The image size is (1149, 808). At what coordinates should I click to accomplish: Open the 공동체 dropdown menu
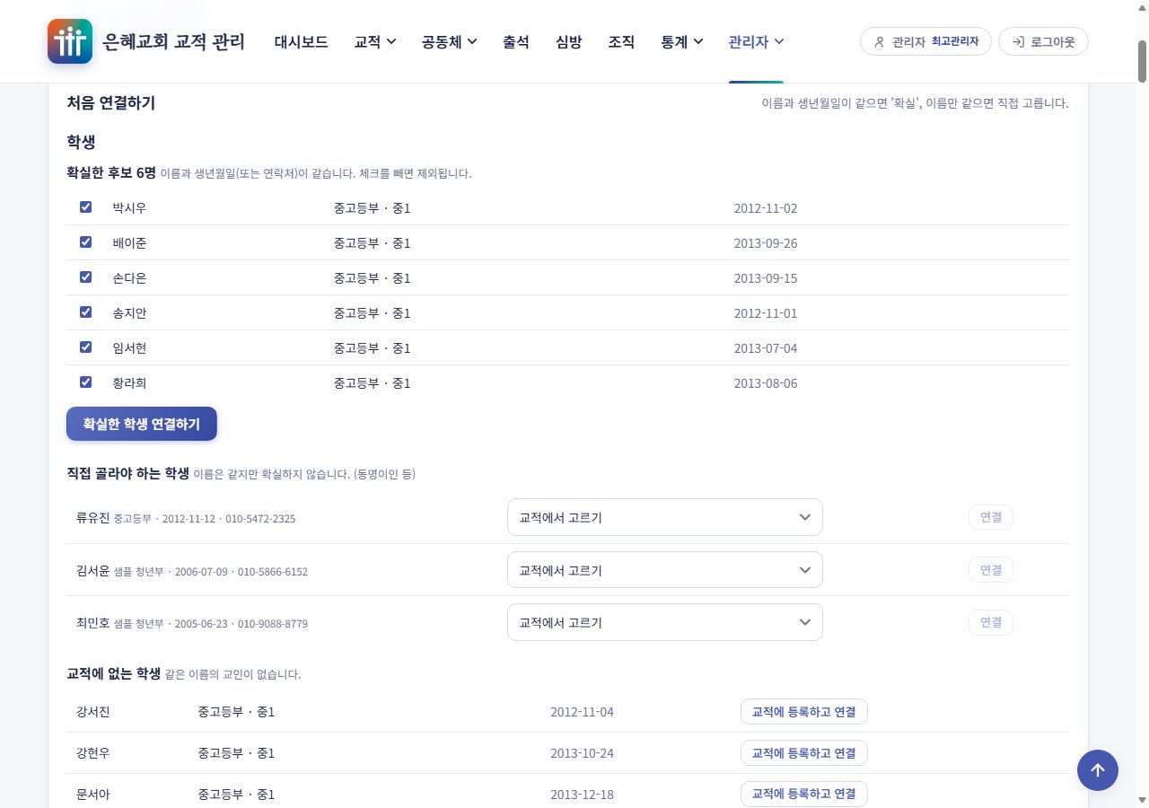[x=449, y=41]
